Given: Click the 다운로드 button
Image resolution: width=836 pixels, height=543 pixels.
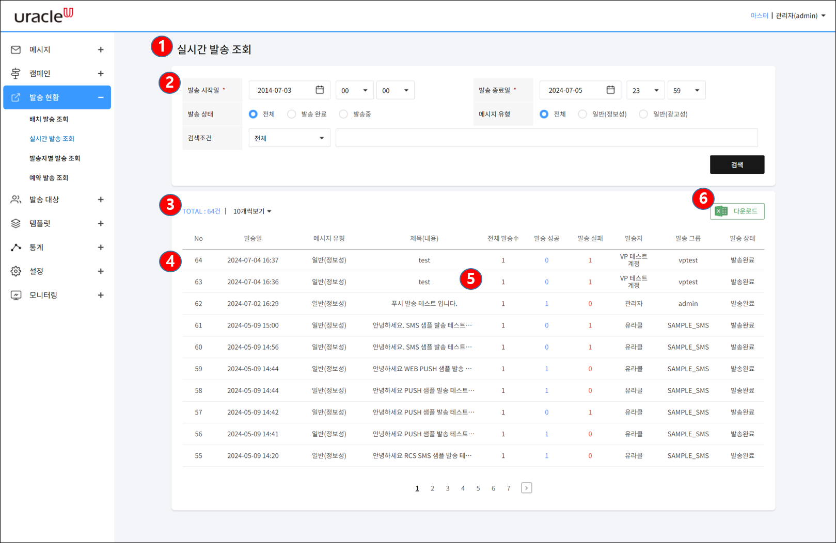Looking at the screenshot, I should 737,211.
